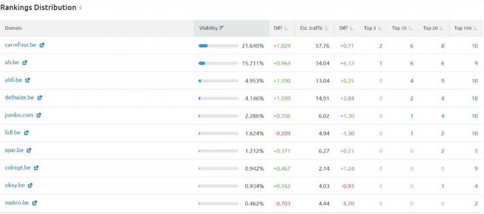484x214 pixels.
Task: Click okay.be Top 100 value 4
Action: [x=476, y=186]
